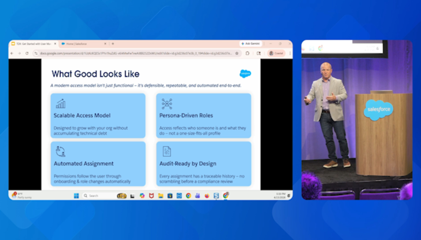Viewport: 421px width, 240px height.
Task: Click the user cycle icon above Automated Assignment
Action: pos(61,151)
